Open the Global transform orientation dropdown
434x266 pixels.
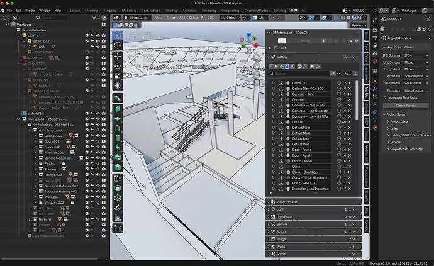pos(230,18)
